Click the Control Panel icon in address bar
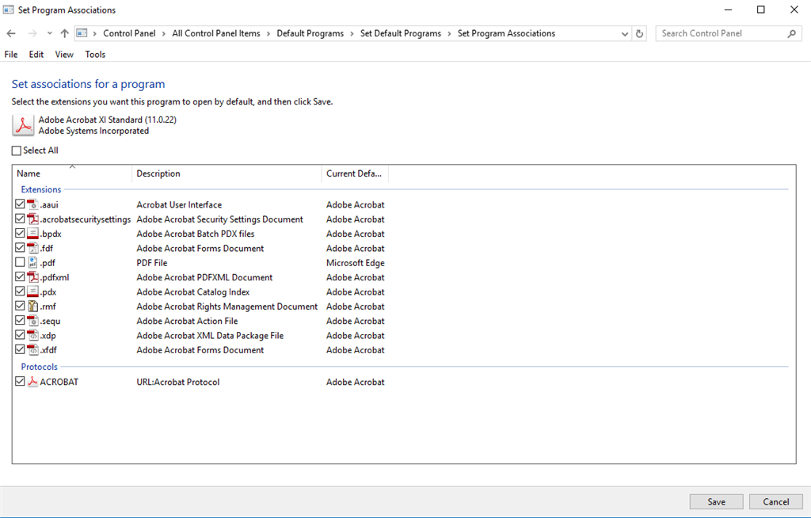Viewport: 811px width, 518px height. click(82, 33)
